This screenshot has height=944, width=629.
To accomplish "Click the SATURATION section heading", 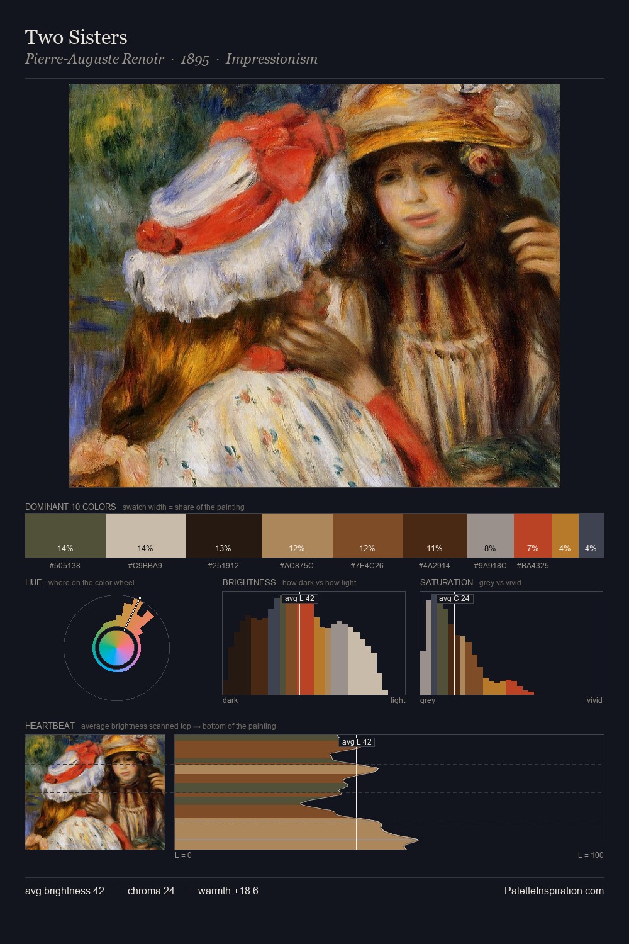I will tap(447, 582).
